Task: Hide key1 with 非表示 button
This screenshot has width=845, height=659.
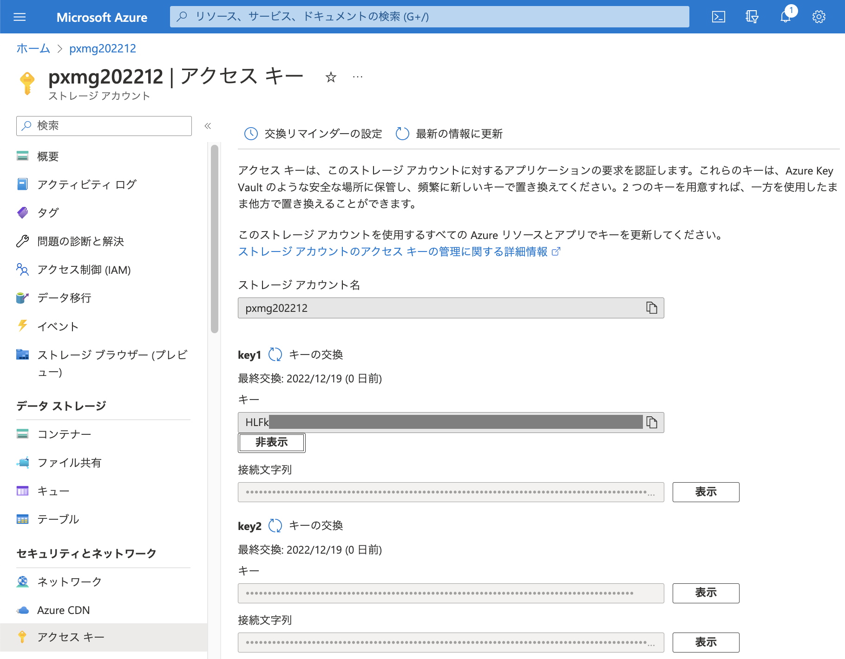Action: click(x=272, y=442)
